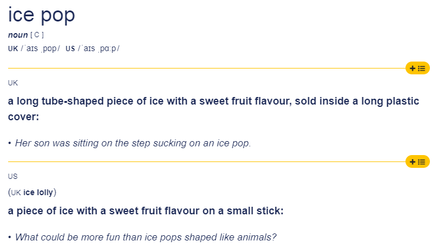The width and height of the screenshot is (434, 248).
Task: Click the list symbol in the lower yellow button
Action: tap(422, 161)
